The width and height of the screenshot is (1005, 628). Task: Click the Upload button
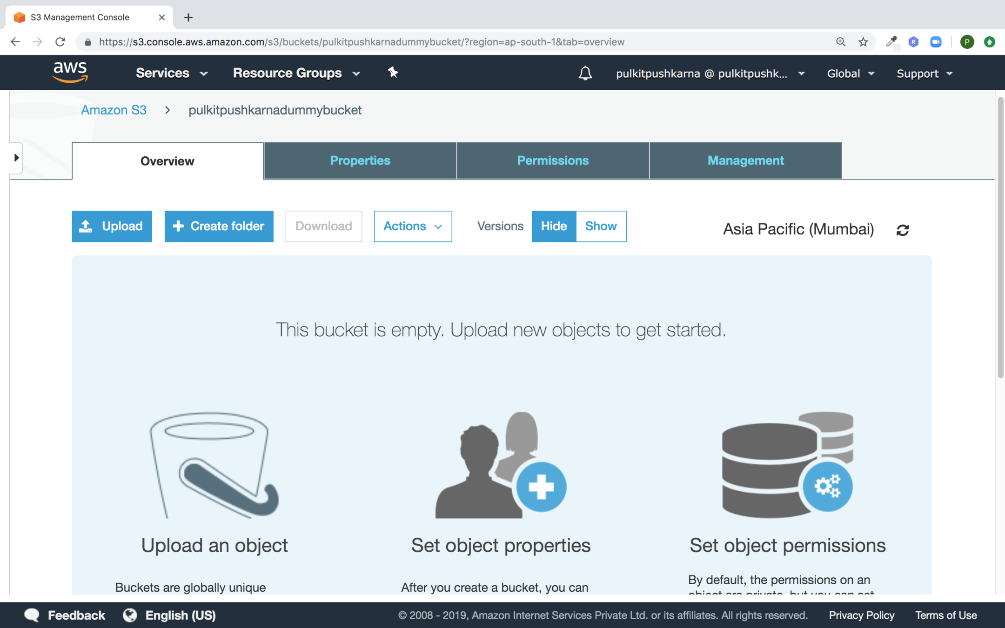(x=112, y=226)
